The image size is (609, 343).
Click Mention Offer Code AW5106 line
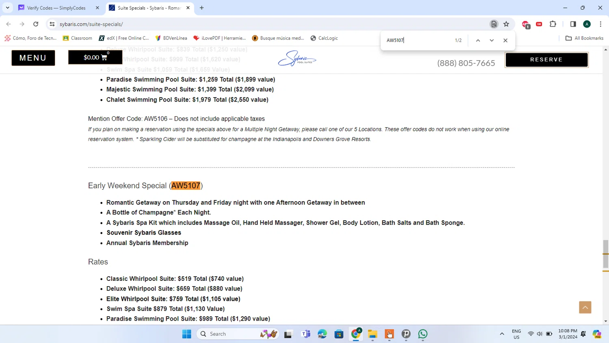(x=176, y=119)
